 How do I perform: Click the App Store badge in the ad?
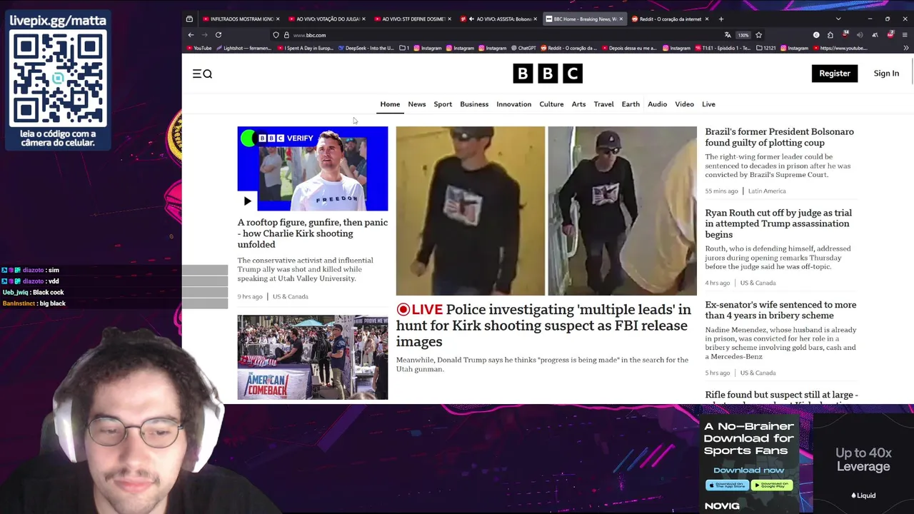(727, 485)
